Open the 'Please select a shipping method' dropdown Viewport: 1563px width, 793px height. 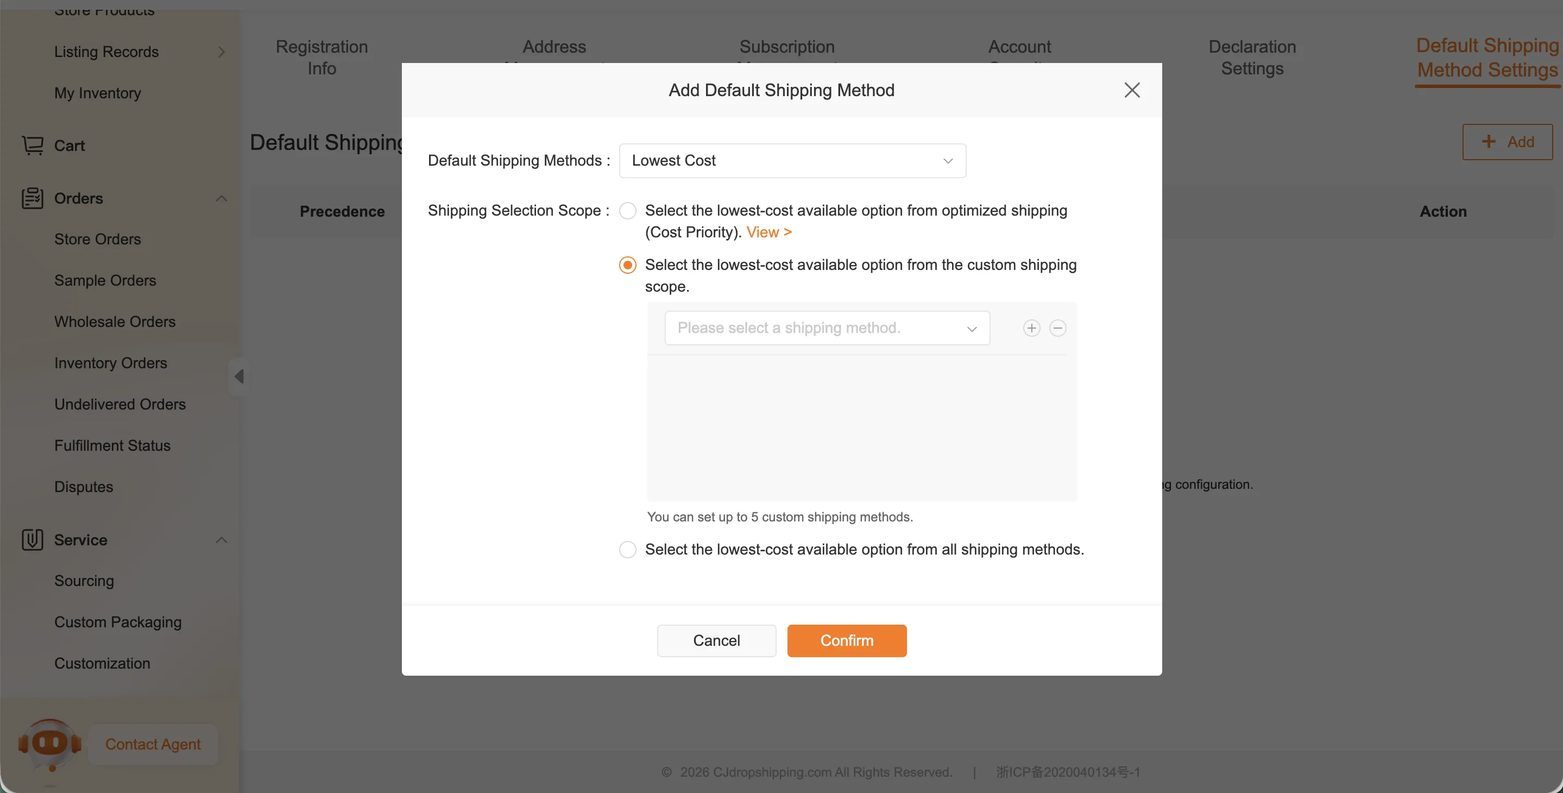[x=827, y=328]
